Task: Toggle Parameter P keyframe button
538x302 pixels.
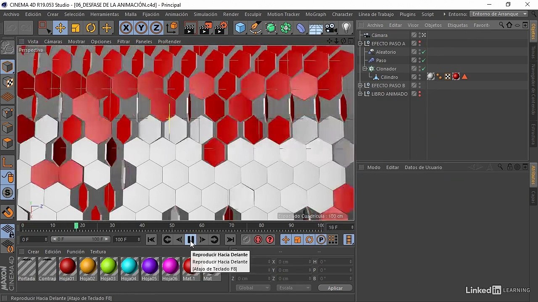Action: [x=321, y=240]
